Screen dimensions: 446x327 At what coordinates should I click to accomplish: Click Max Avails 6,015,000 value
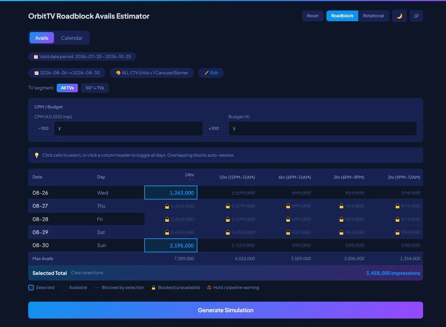pyautogui.click(x=245, y=259)
